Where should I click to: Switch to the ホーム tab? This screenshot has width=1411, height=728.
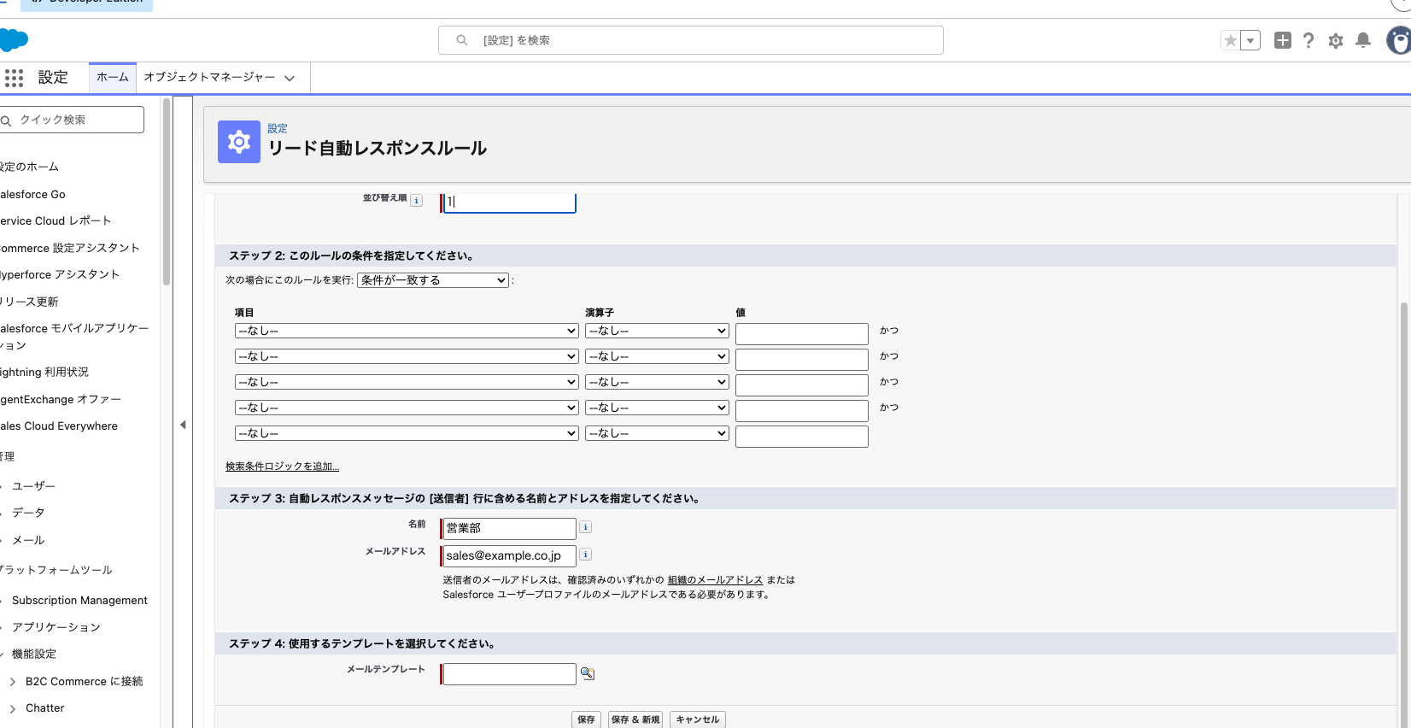coord(113,77)
